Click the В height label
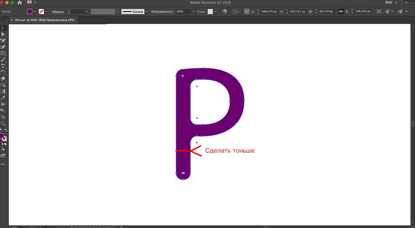Viewport: 415px width, 228px height. coord(347,12)
